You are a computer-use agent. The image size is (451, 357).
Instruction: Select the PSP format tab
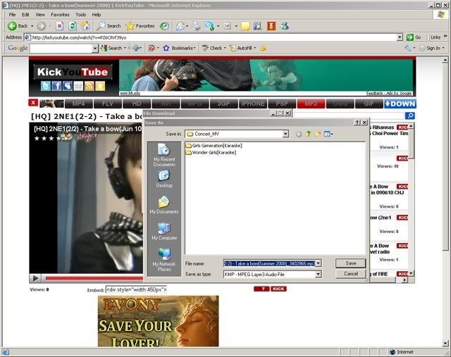pos(282,104)
